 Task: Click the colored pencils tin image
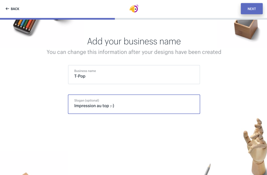click(26, 26)
